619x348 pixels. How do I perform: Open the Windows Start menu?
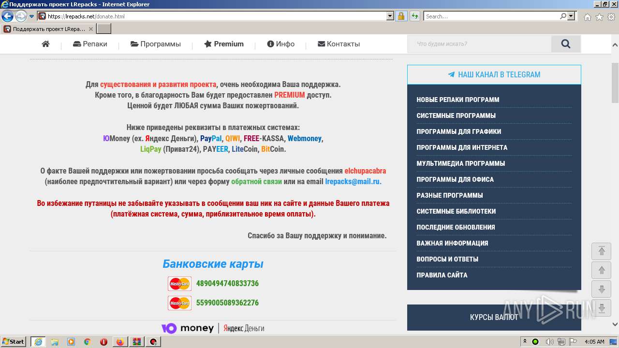[14, 342]
